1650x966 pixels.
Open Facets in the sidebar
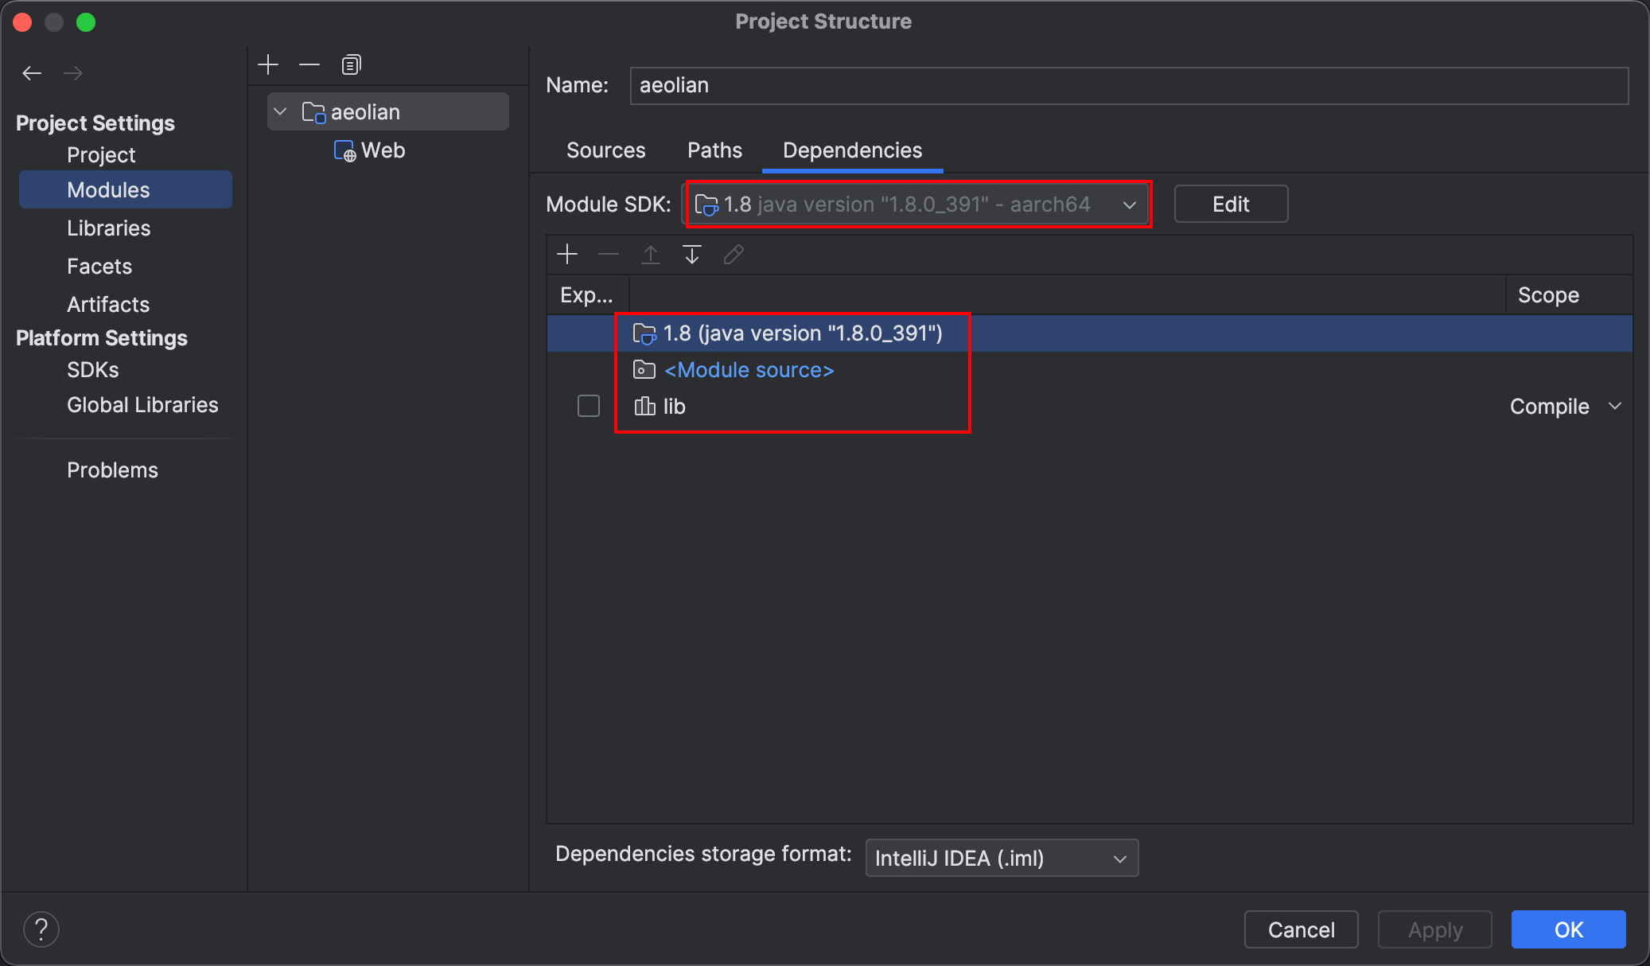(99, 267)
